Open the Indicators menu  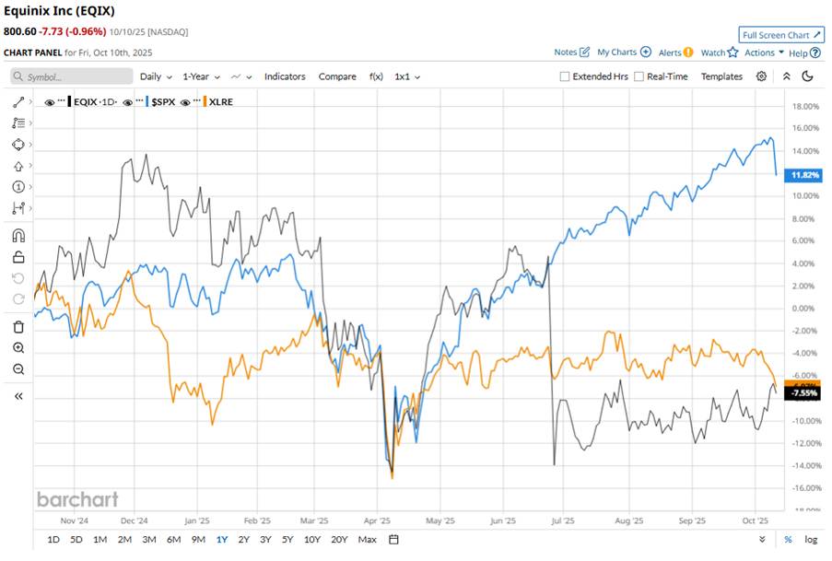point(285,76)
